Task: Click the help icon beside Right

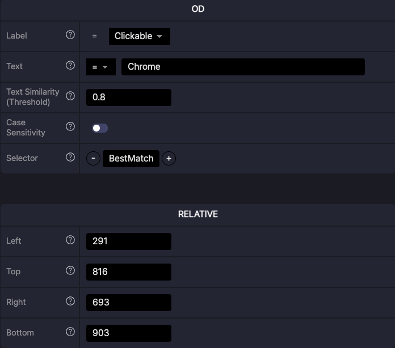Action: [70, 302]
